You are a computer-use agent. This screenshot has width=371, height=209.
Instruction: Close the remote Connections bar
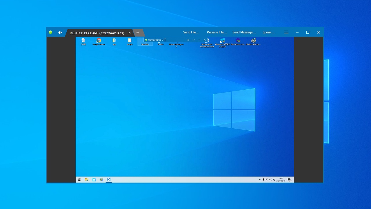pos(205,40)
